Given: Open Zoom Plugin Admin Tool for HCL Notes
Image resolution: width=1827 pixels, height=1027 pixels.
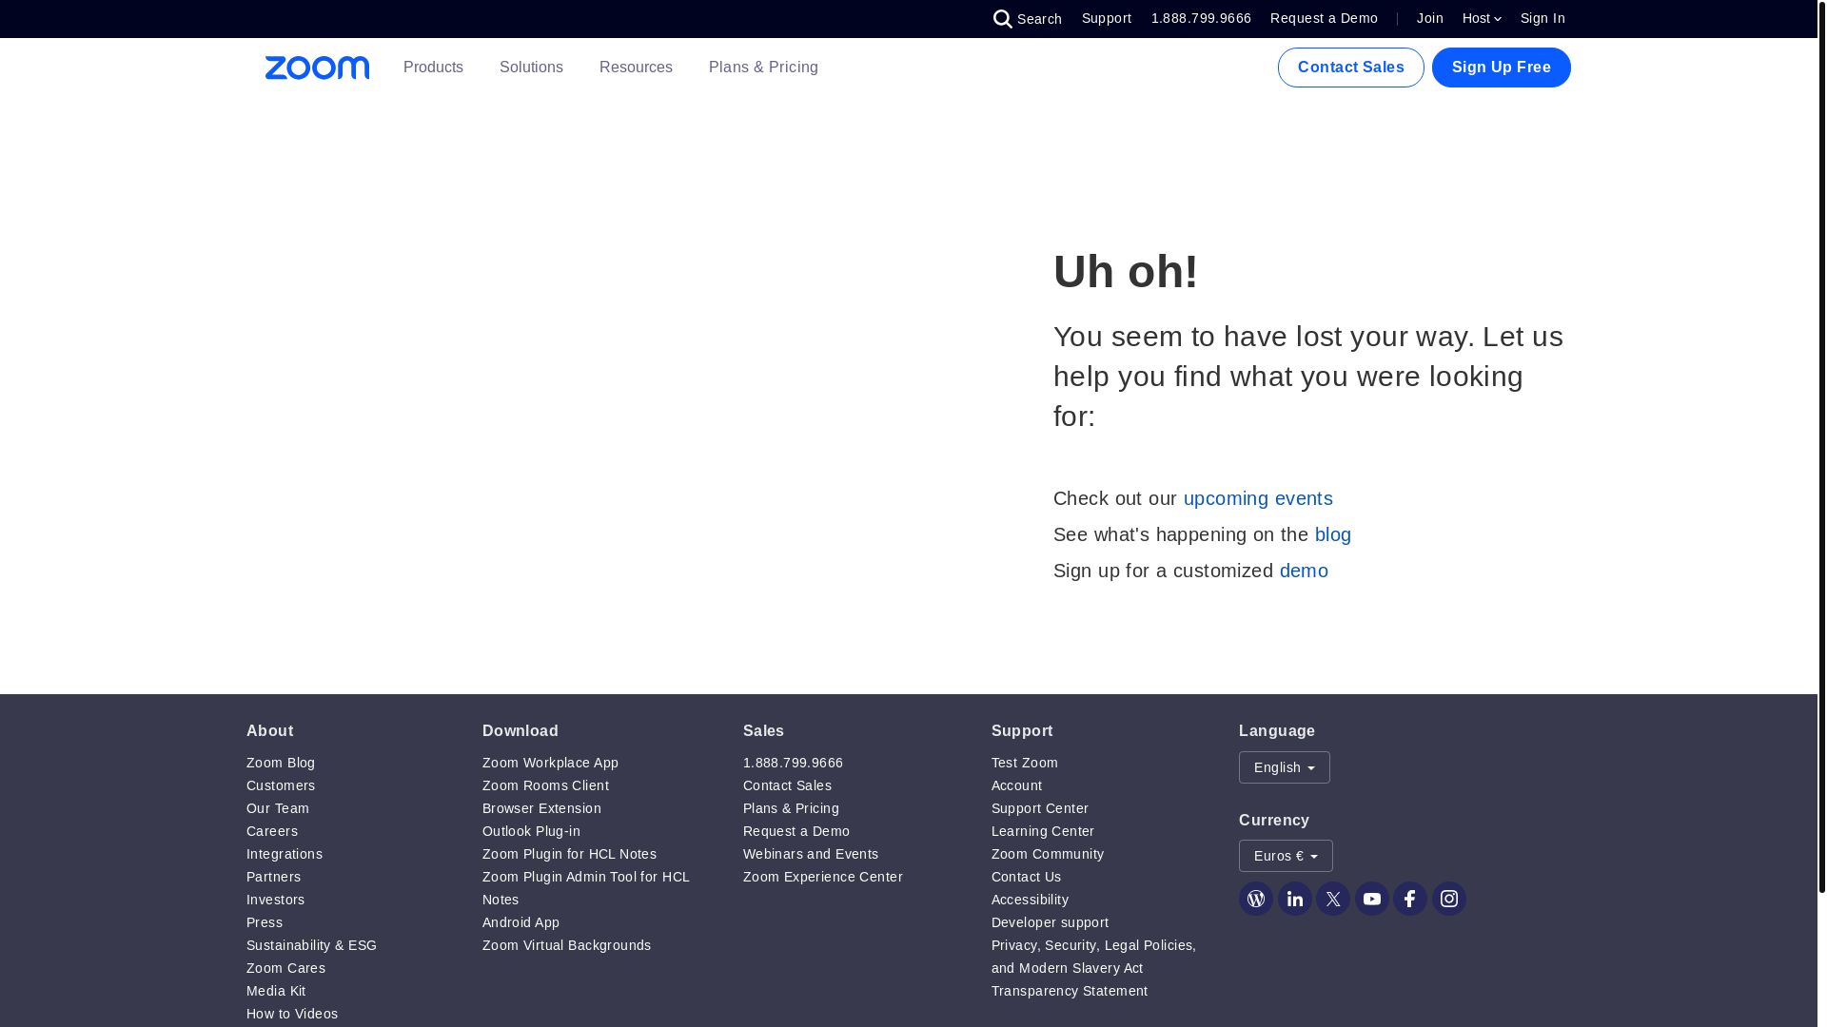Looking at the screenshot, I should tap(586, 888).
